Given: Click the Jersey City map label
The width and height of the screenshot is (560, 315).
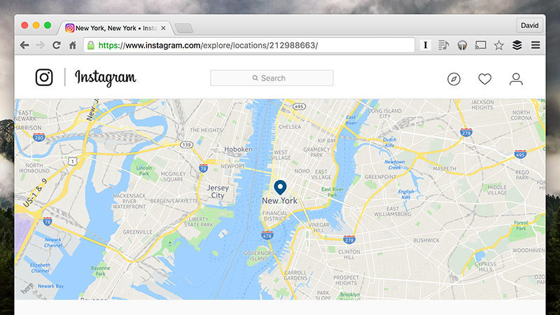Looking at the screenshot, I should [218, 191].
